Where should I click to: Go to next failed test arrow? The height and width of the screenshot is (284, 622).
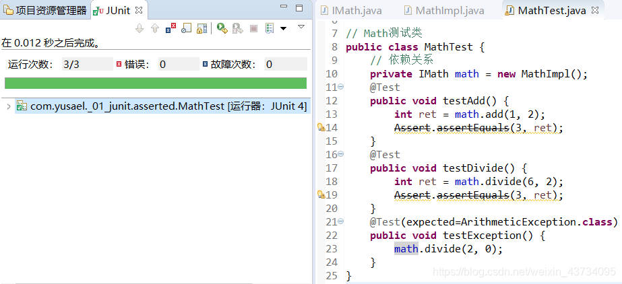point(139,28)
